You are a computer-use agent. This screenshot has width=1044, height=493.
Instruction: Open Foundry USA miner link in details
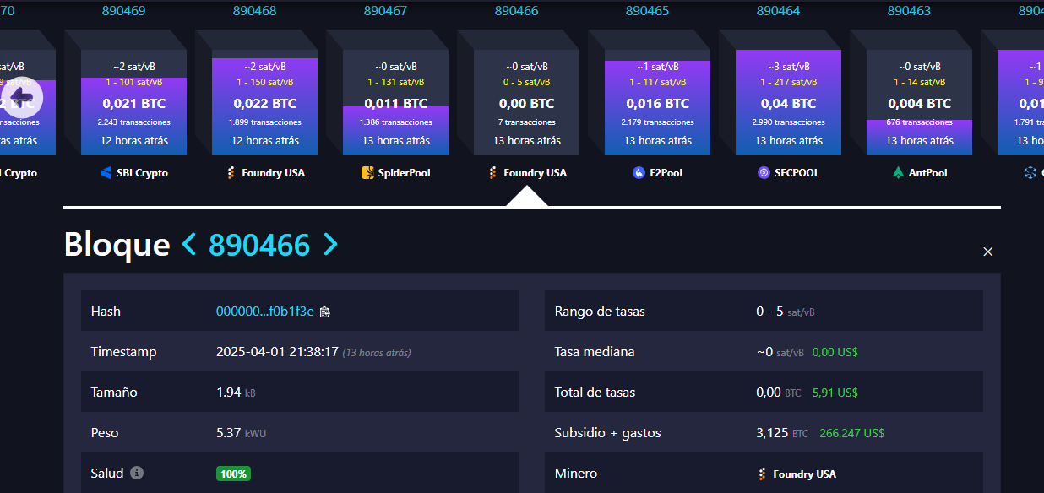[x=803, y=474]
